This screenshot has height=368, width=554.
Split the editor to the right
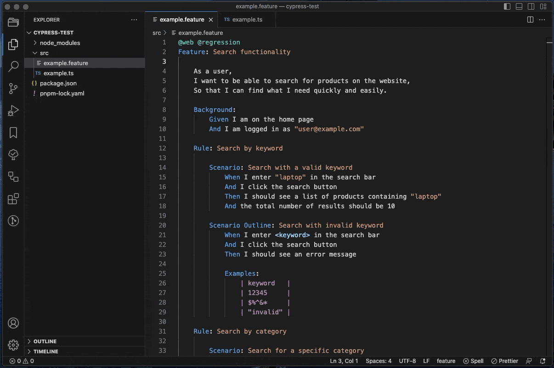coord(530,20)
